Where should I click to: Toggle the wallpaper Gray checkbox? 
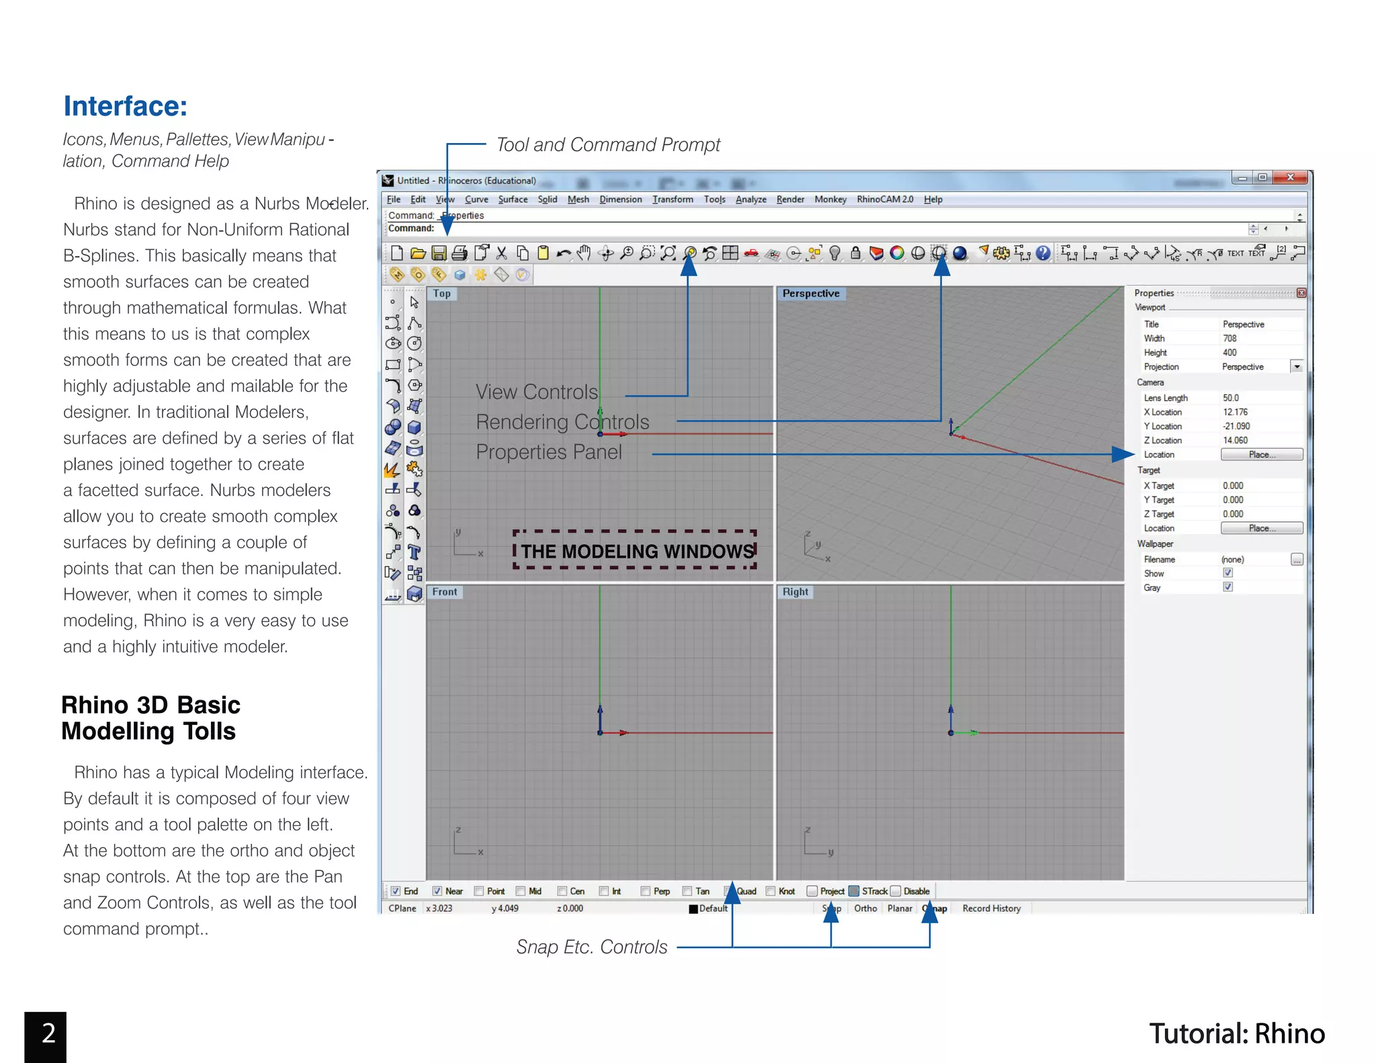point(1228,587)
